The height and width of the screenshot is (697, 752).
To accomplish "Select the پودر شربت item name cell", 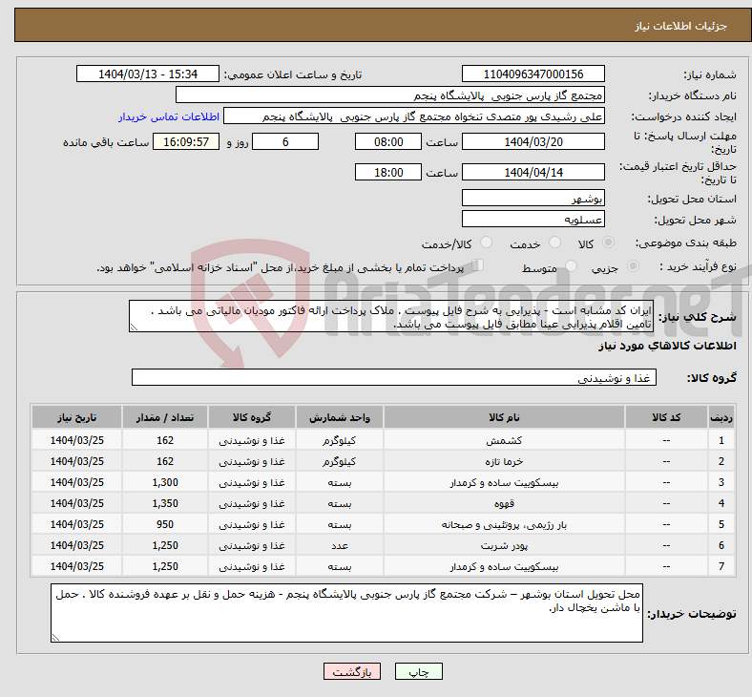I will coord(504,545).
